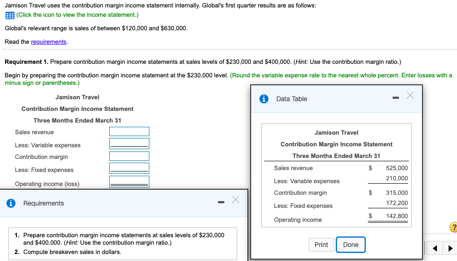Click the Contribution margin input field
The width and height of the screenshot is (457, 261).
tap(129, 156)
